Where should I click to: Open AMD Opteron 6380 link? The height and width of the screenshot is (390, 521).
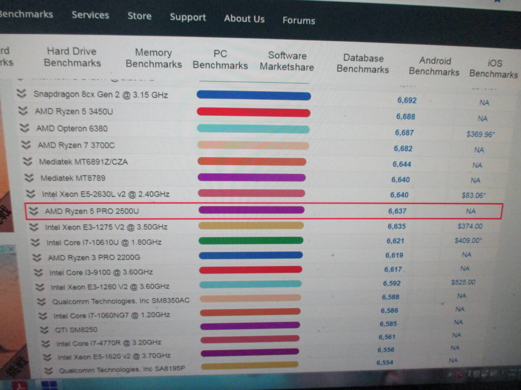[x=72, y=128]
